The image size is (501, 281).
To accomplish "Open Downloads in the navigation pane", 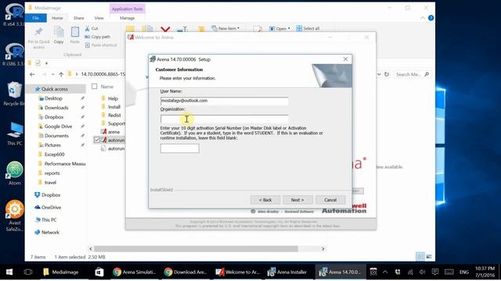I will pyautogui.click(x=56, y=108).
